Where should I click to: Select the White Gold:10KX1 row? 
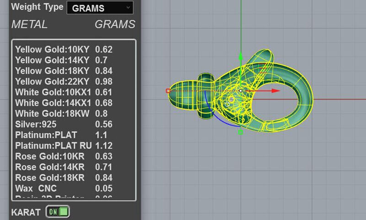point(64,92)
